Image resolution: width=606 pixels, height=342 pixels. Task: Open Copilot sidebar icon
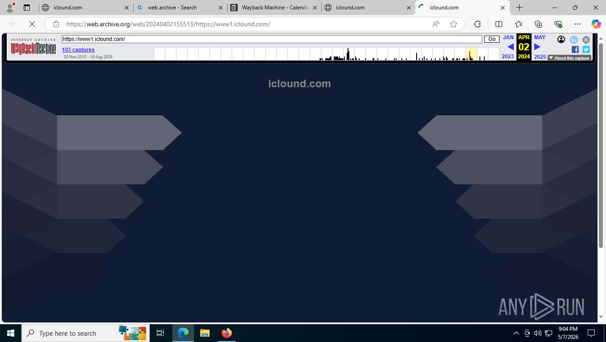click(x=596, y=24)
